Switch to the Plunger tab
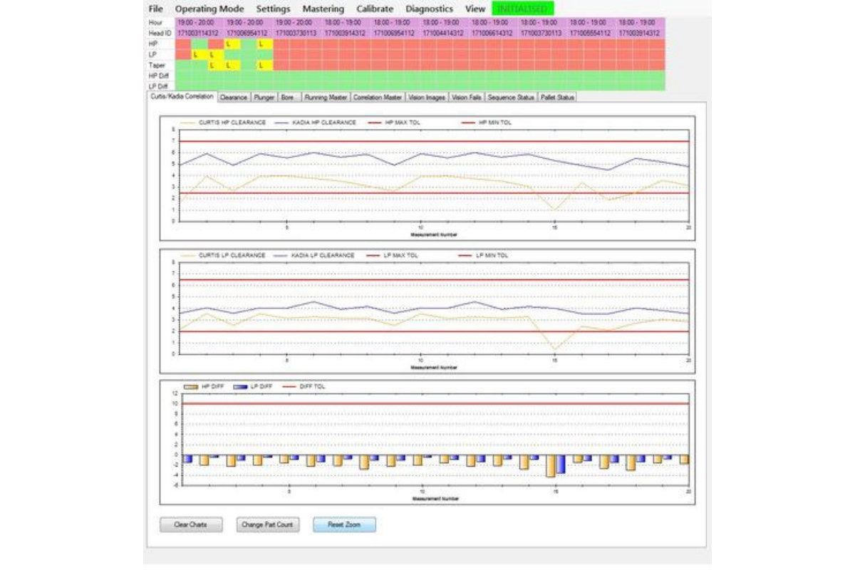Image resolution: width=855 pixels, height=570 pixels. pos(264,97)
